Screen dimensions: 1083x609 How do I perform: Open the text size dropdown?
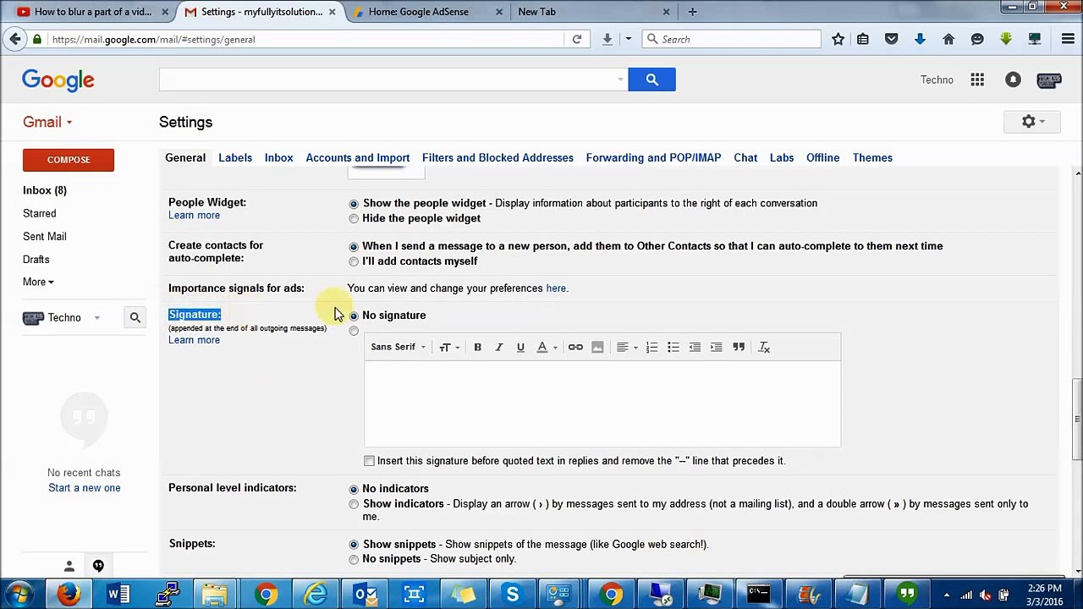449,347
